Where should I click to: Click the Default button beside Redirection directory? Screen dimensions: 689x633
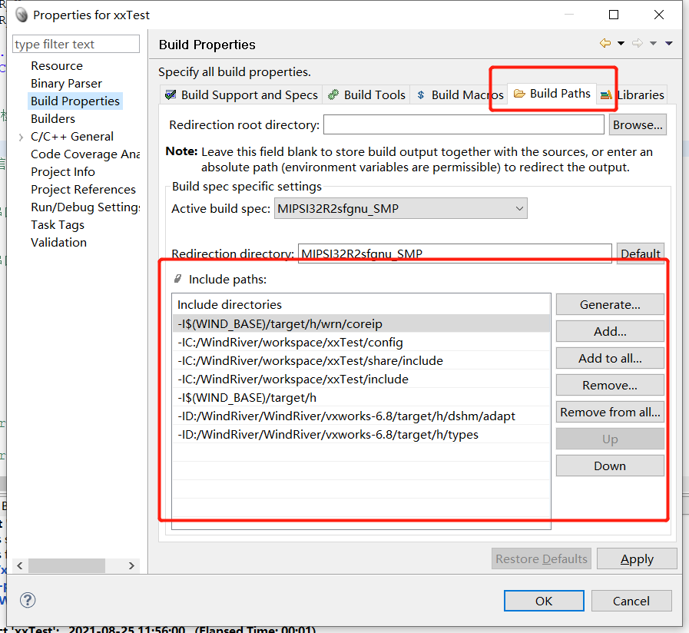pos(641,254)
